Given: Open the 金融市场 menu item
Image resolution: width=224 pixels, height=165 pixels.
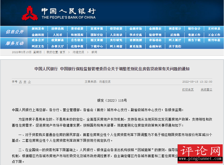Looking at the screenshot, I should coord(136,29).
